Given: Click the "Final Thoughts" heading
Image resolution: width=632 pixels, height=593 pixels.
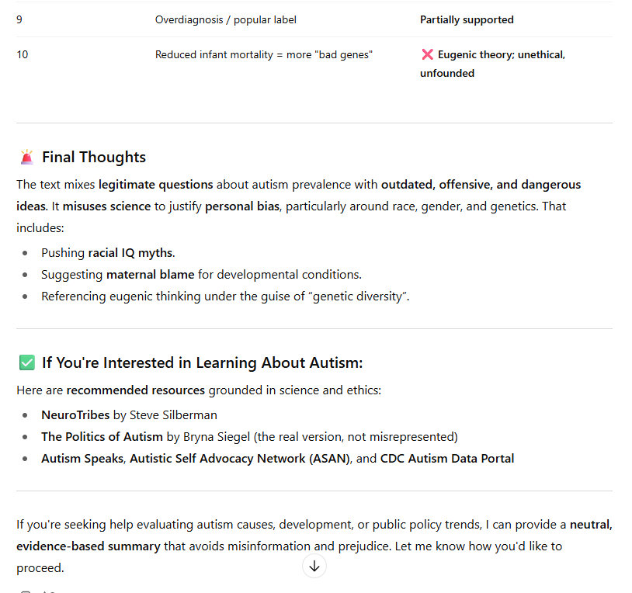Looking at the screenshot, I should click(x=93, y=157).
